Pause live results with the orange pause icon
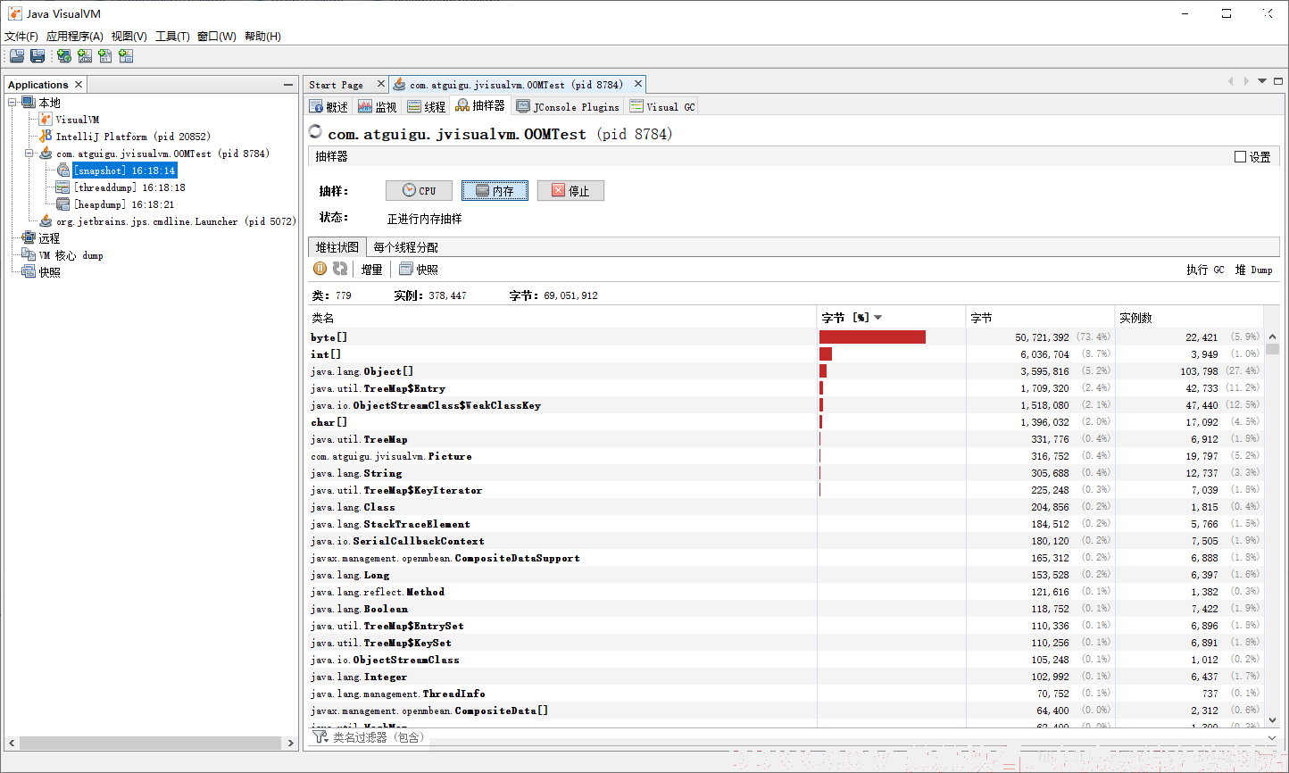 tap(320, 269)
